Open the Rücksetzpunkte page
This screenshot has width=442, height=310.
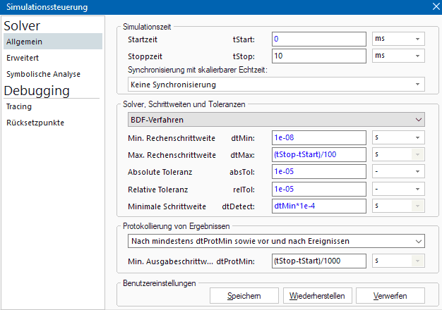coord(53,123)
